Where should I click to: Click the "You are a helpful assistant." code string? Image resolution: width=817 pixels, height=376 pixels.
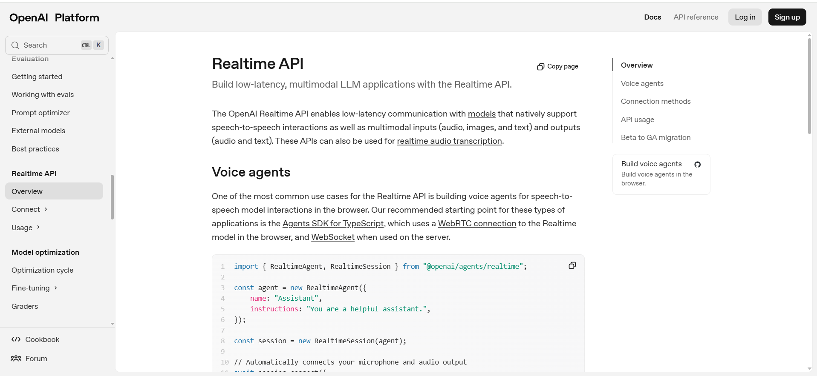[x=367, y=309]
